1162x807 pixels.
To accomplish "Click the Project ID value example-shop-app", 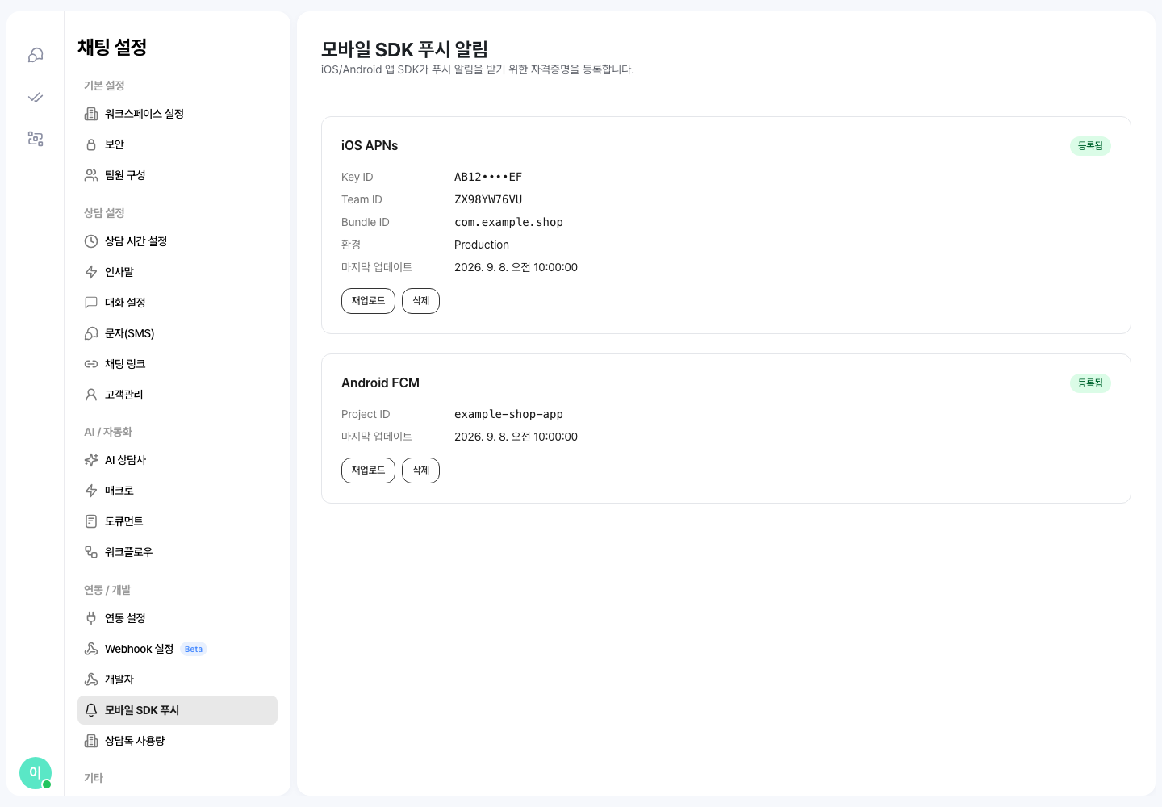I will coord(508,414).
